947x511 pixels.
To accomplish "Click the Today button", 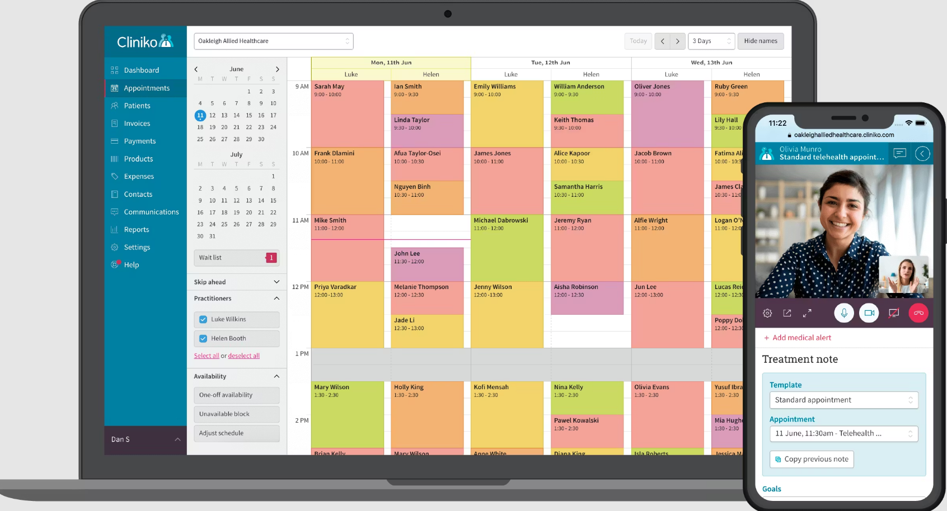I will click(x=638, y=41).
